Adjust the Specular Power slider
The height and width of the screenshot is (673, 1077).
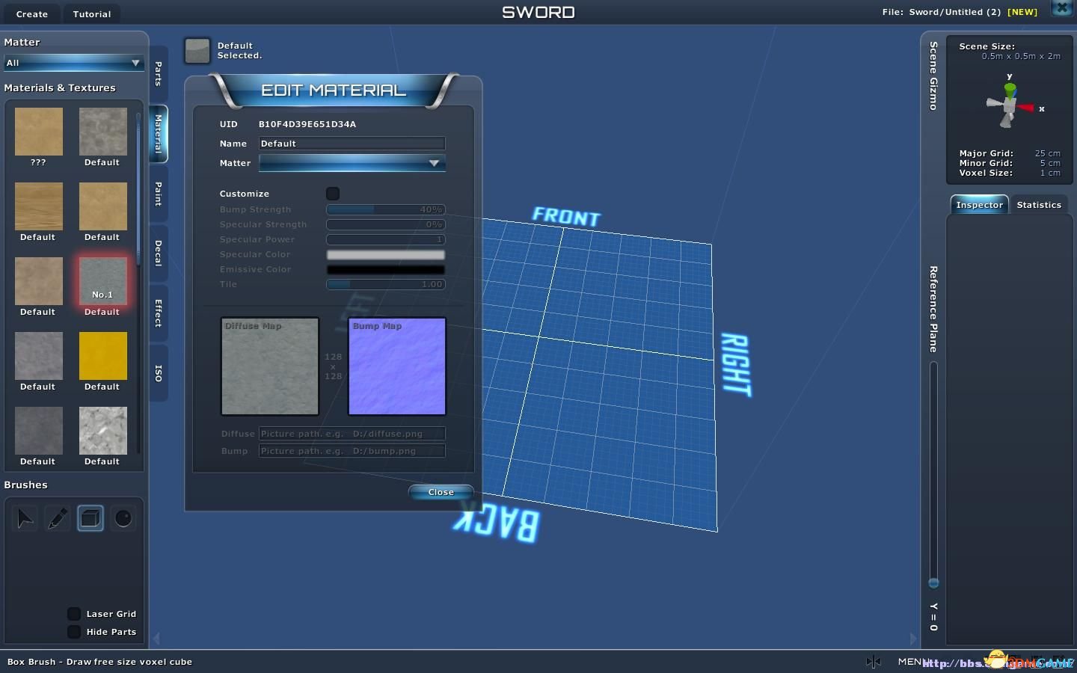[x=386, y=239]
